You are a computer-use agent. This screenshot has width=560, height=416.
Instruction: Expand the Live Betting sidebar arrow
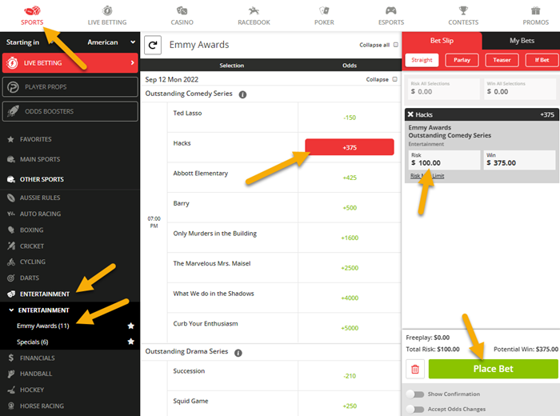tap(132, 62)
